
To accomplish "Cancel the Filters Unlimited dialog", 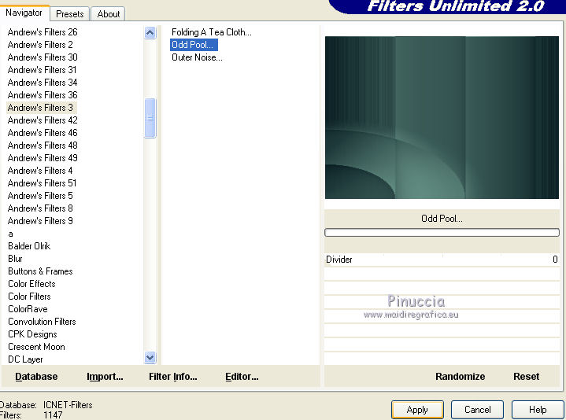I will point(477,410).
